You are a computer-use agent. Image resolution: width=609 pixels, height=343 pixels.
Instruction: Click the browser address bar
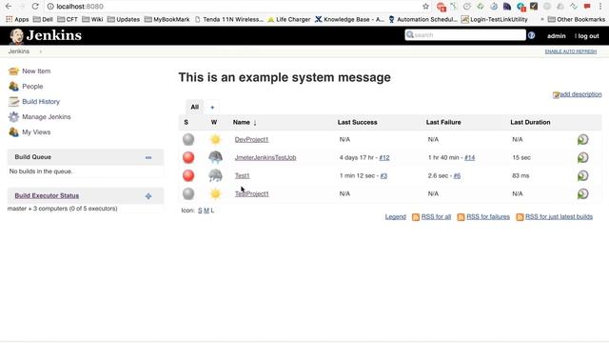tap(233, 7)
